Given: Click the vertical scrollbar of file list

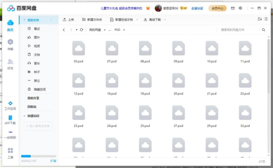Looking at the screenshot, I should click(x=268, y=66).
